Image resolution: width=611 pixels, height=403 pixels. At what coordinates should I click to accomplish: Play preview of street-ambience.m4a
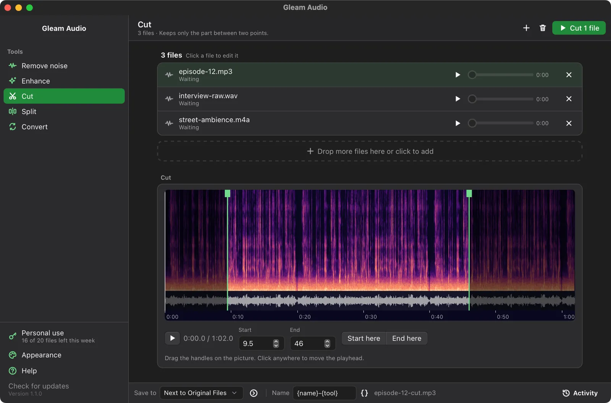point(457,123)
